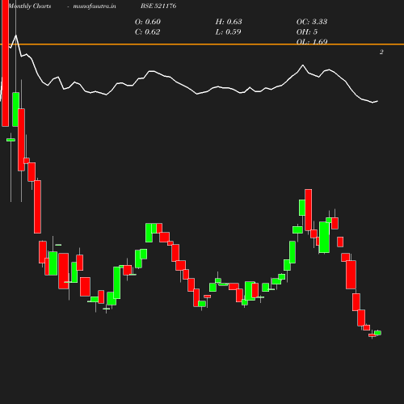The height and width of the screenshot is (404, 404).
Task: Click the price axis label '2'
Action: (x=381, y=52)
